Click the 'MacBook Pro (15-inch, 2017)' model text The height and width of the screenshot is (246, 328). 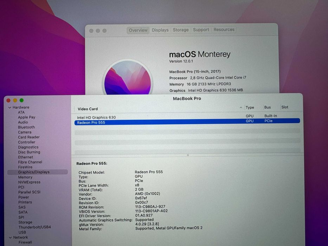pyautogui.click(x=195, y=72)
